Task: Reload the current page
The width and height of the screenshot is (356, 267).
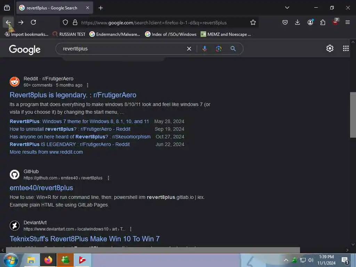Action: click(33, 23)
